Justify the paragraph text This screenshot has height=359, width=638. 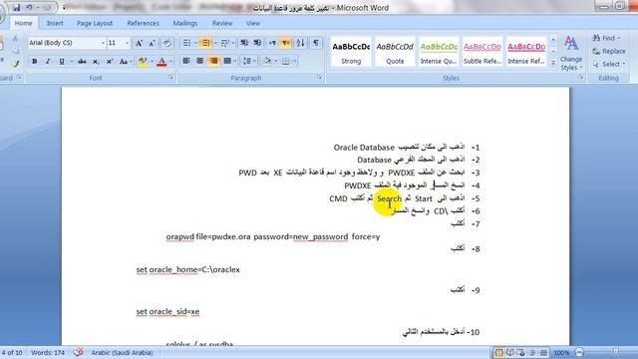click(x=227, y=61)
